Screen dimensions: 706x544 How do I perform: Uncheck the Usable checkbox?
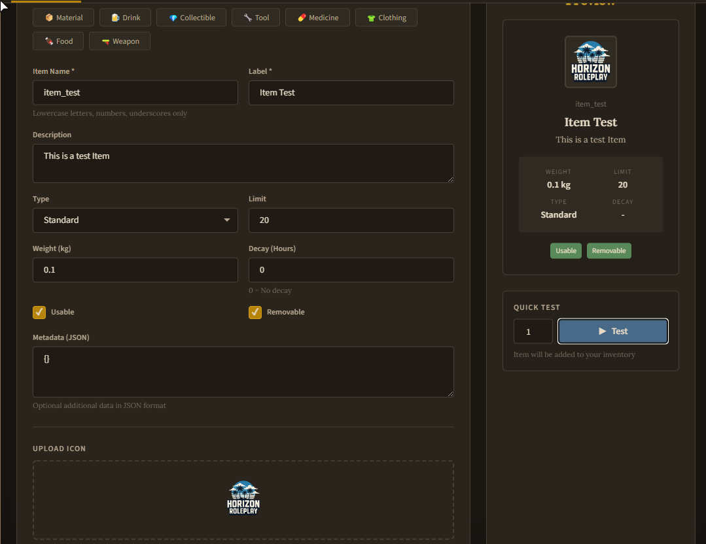coord(39,312)
